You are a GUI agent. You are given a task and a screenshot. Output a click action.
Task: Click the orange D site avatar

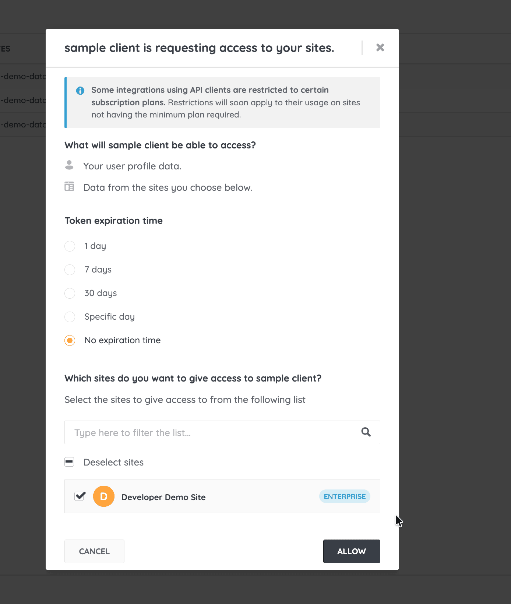(104, 496)
